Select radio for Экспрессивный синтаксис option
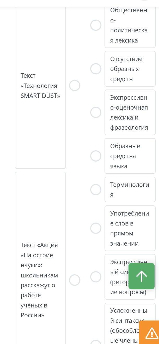The image size is (159, 344). click(x=96, y=277)
